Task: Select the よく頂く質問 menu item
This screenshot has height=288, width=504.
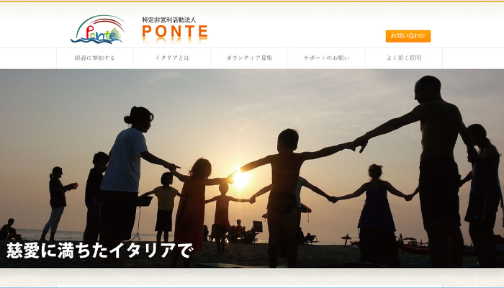Action: point(404,58)
